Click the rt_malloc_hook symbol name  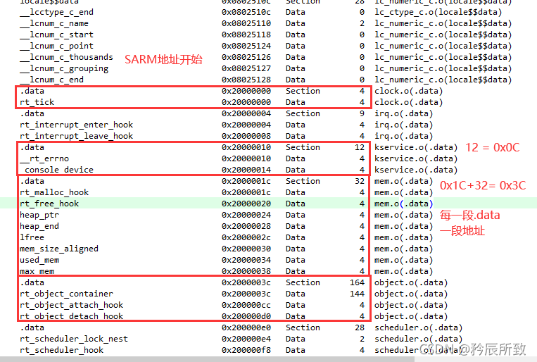pos(54,193)
